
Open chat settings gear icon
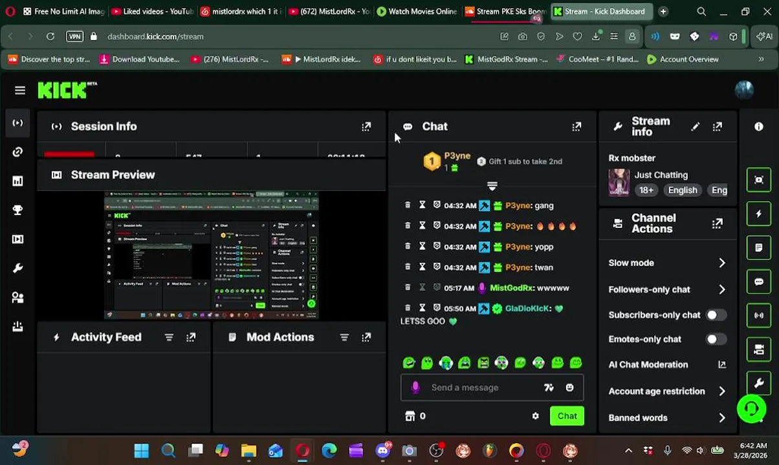[535, 416]
